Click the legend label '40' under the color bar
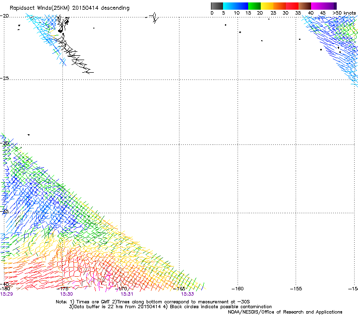The height and width of the screenshot is (315, 358). (311, 13)
